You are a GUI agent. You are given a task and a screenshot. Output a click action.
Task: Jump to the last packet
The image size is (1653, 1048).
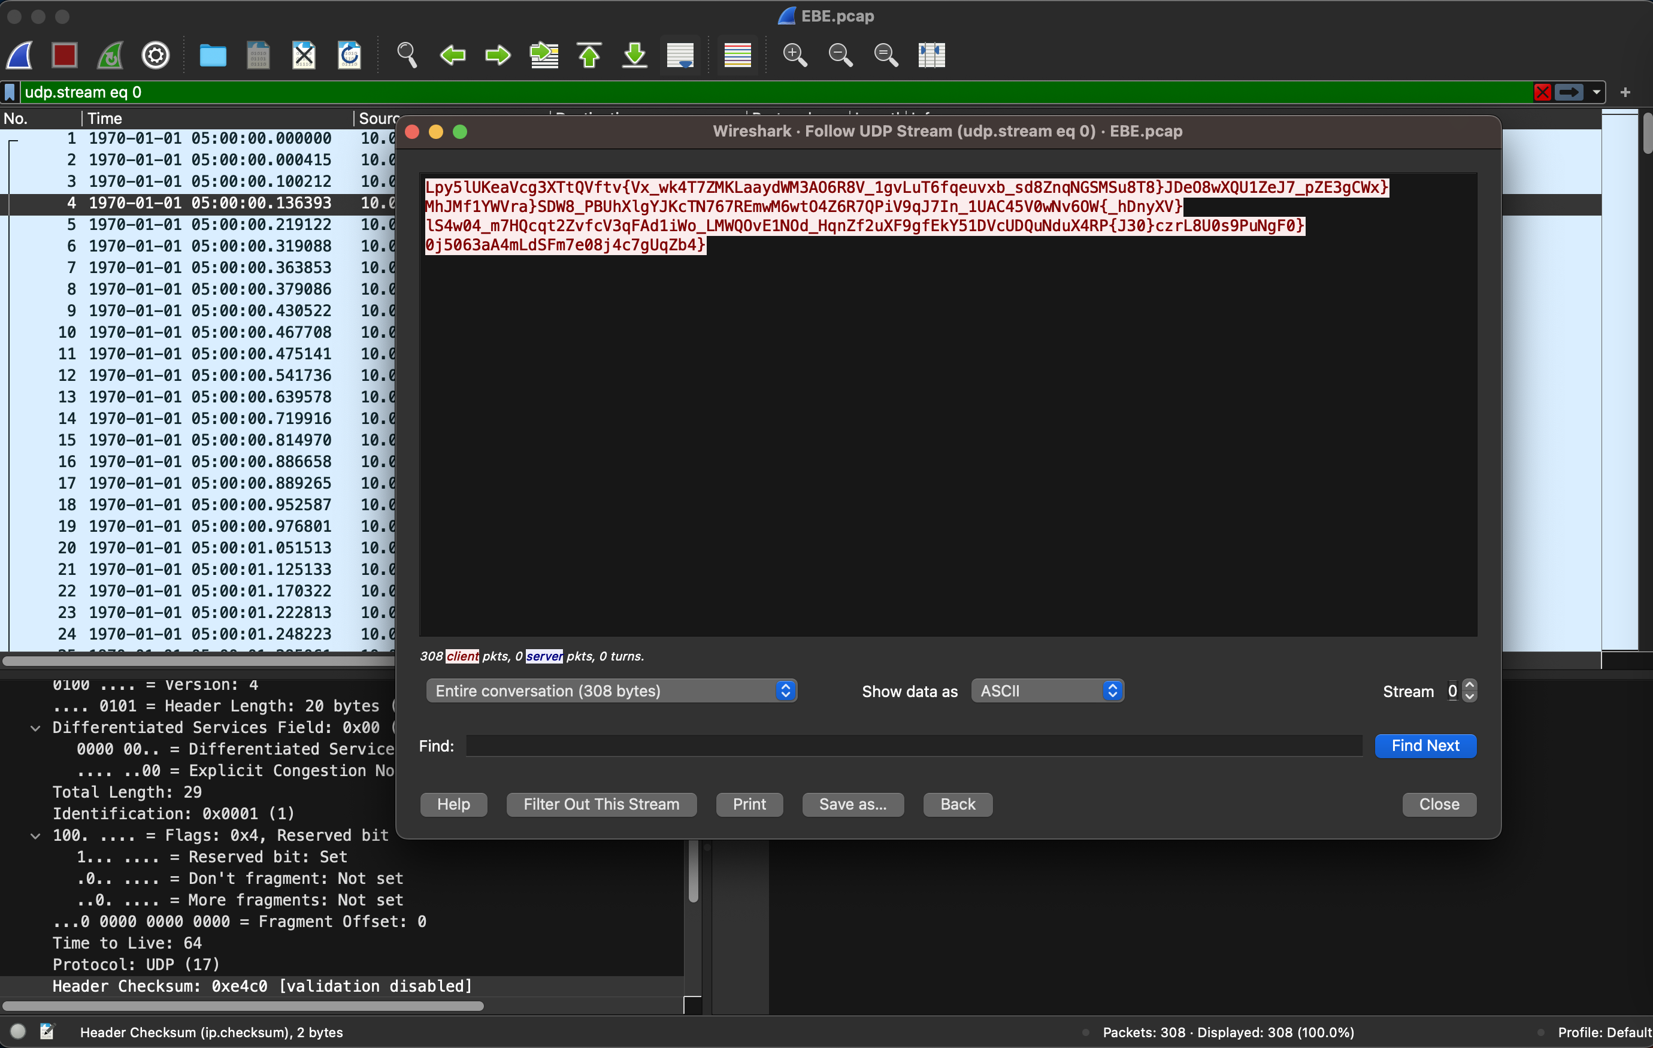[634, 55]
